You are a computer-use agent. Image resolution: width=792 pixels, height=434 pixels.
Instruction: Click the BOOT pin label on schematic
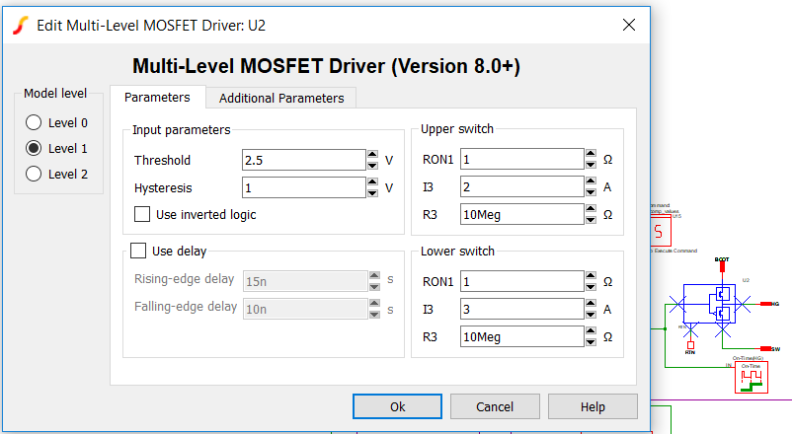pyautogui.click(x=721, y=259)
